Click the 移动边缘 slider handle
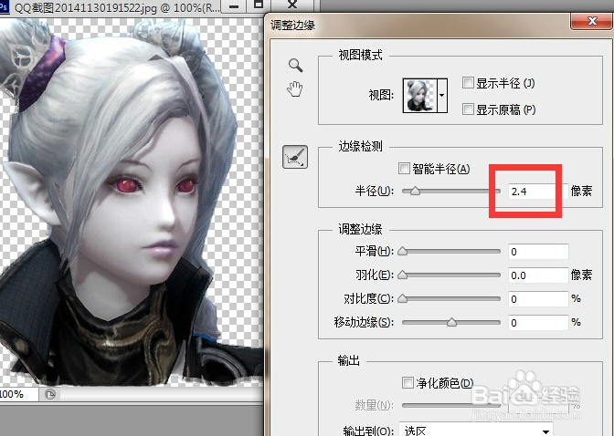614x436 pixels. click(452, 323)
